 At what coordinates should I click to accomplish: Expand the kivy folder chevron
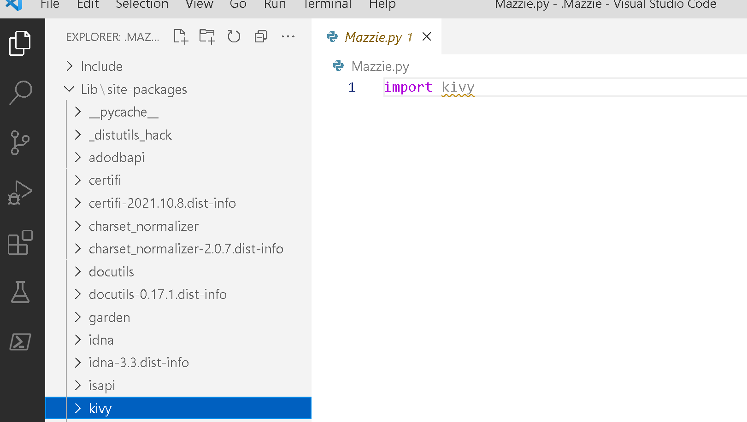click(x=78, y=408)
